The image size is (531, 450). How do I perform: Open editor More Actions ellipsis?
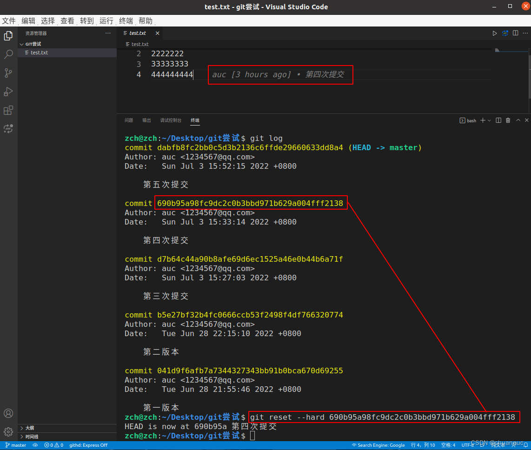[x=525, y=33]
